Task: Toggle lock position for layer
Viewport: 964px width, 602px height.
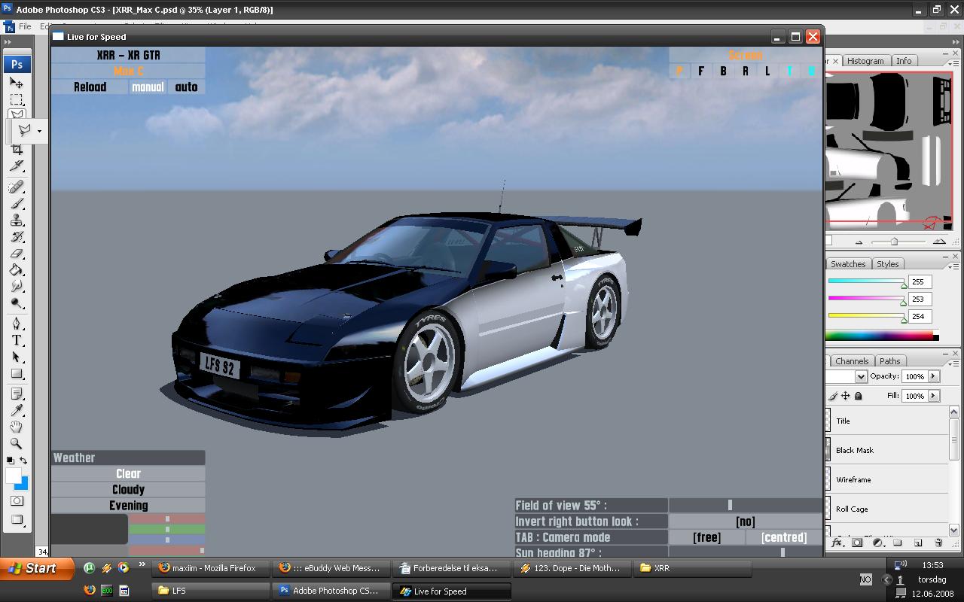Action: pos(846,396)
